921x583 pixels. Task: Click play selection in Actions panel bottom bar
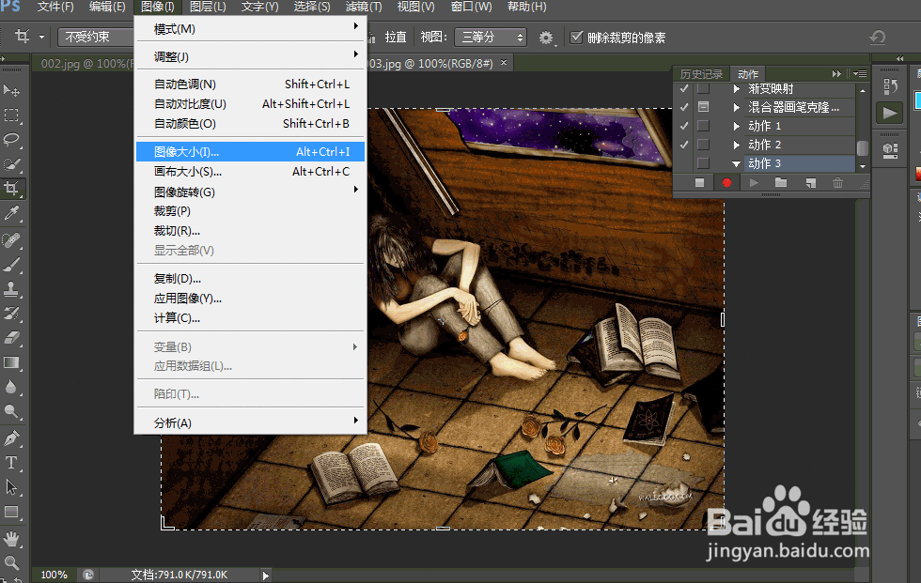(754, 183)
